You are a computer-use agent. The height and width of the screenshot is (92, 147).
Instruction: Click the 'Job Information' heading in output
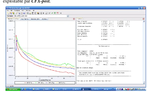[104, 46]
